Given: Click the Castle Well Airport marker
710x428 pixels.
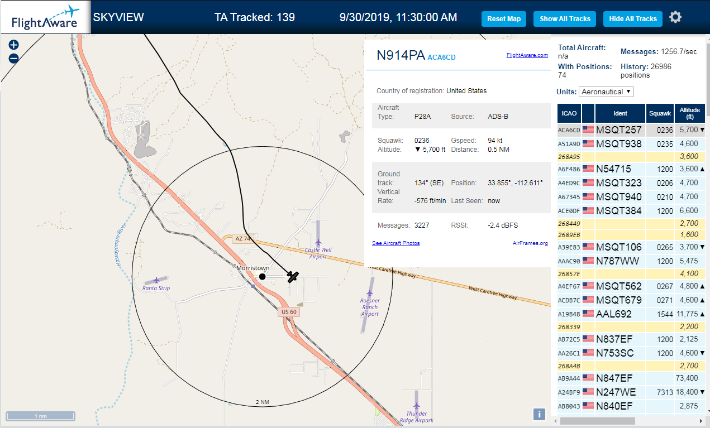Looking at the screenshot, I should pos(318,242).
